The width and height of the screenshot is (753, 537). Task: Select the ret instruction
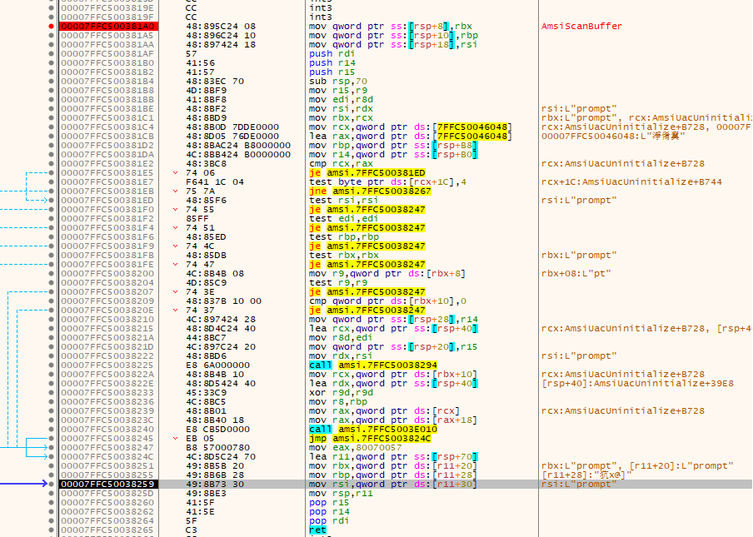[x=317, y=530]
